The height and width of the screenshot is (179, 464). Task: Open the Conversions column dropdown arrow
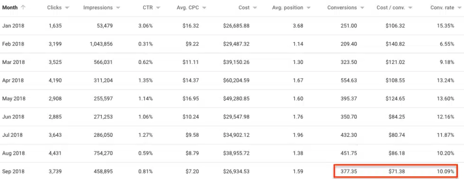362,8
